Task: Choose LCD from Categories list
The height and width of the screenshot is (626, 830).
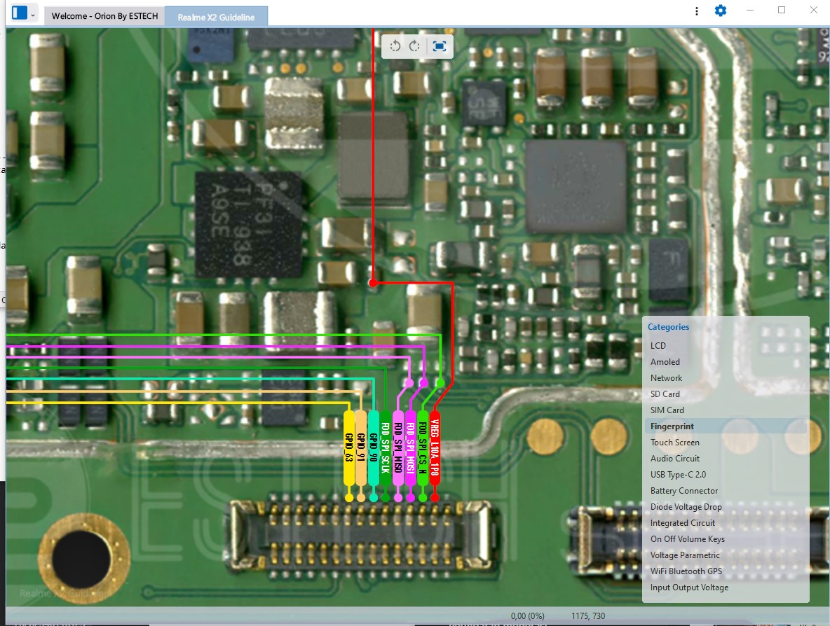Action: click(658, 346)
